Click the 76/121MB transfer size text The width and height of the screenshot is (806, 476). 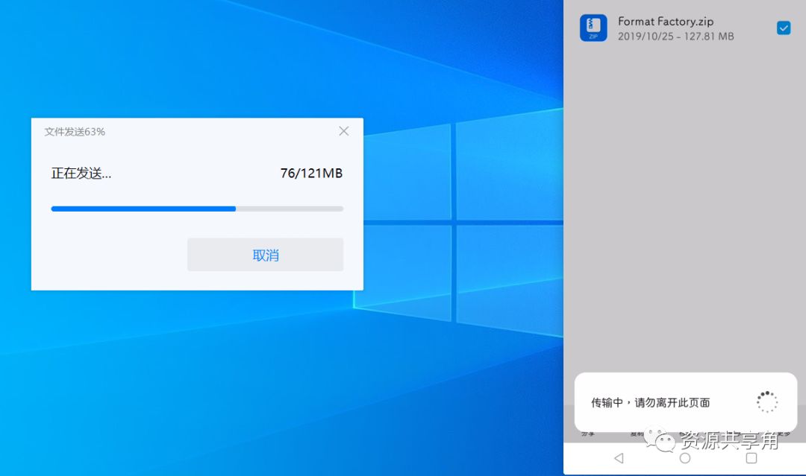coord(311,174)
